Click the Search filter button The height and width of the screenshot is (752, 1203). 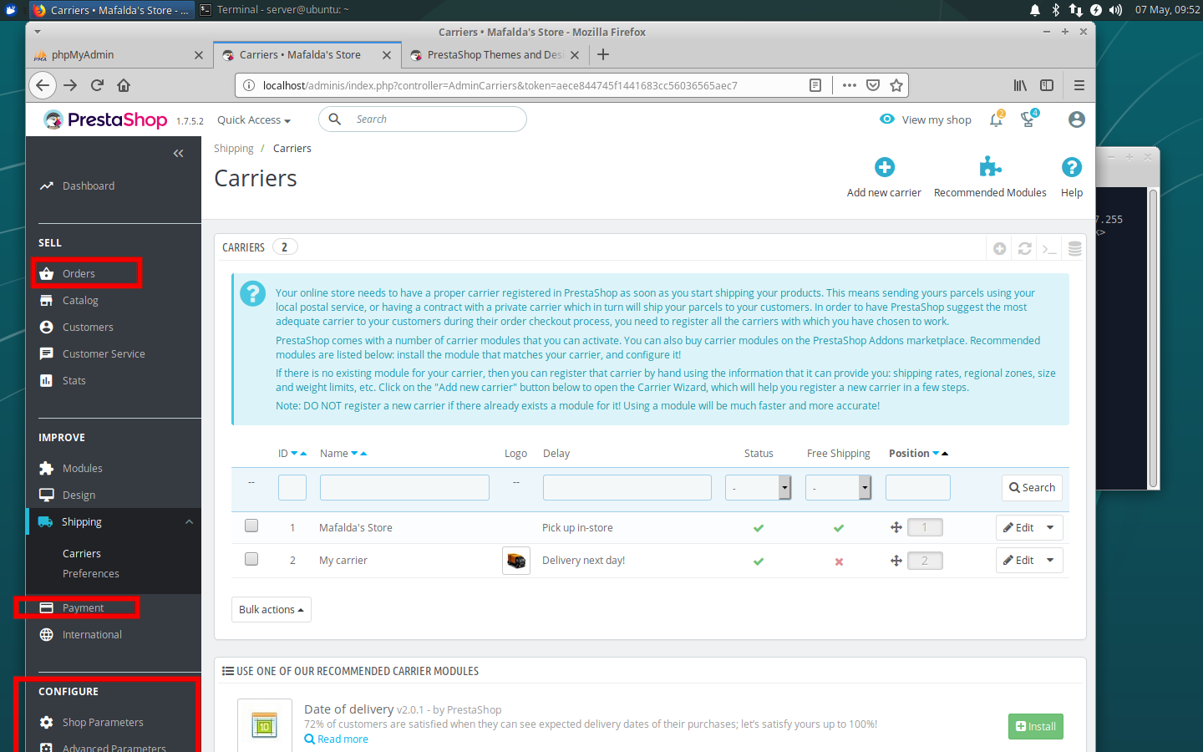coord(1032,487)
